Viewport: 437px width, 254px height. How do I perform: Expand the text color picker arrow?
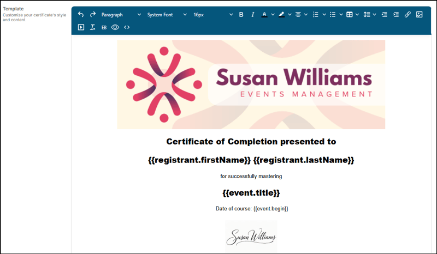(273, 15)
